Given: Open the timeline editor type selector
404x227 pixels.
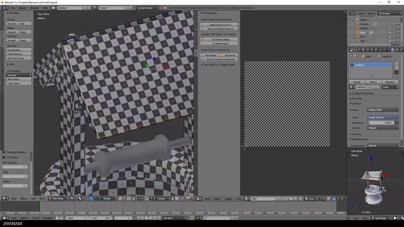Looking at the screenshot, I should tap(5, 218).
